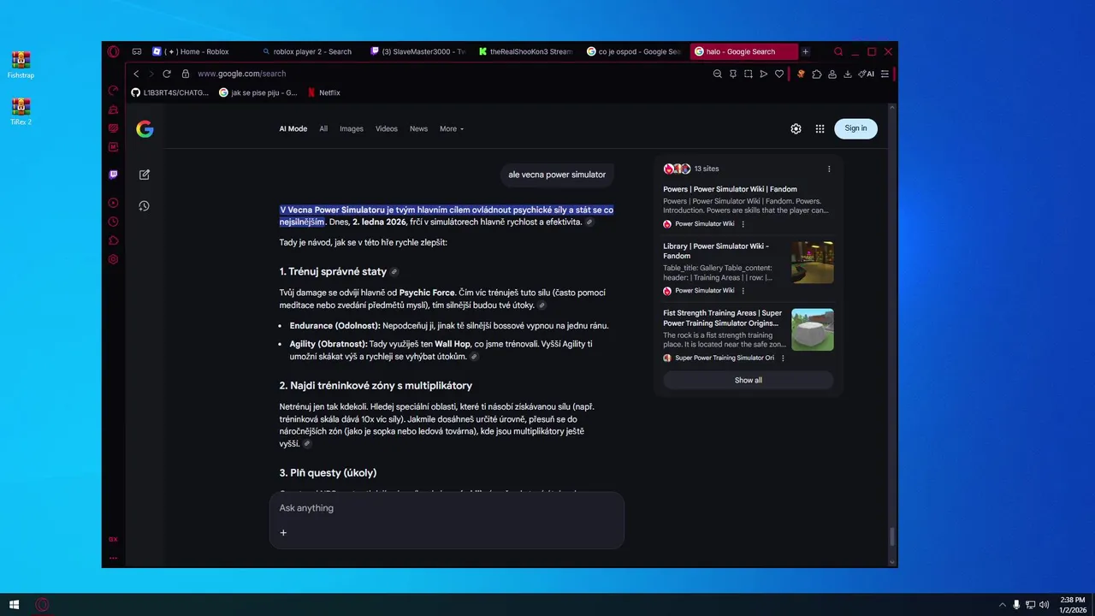Open Windows Start menu
Screen dimensions: 1095x616
pyautogui.click(x=14, y=605)
